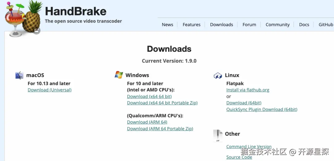This screenshot has height=161, width=334.
Task: Download Windows x64 64 bit installer
Action: (x=149, y=96)
